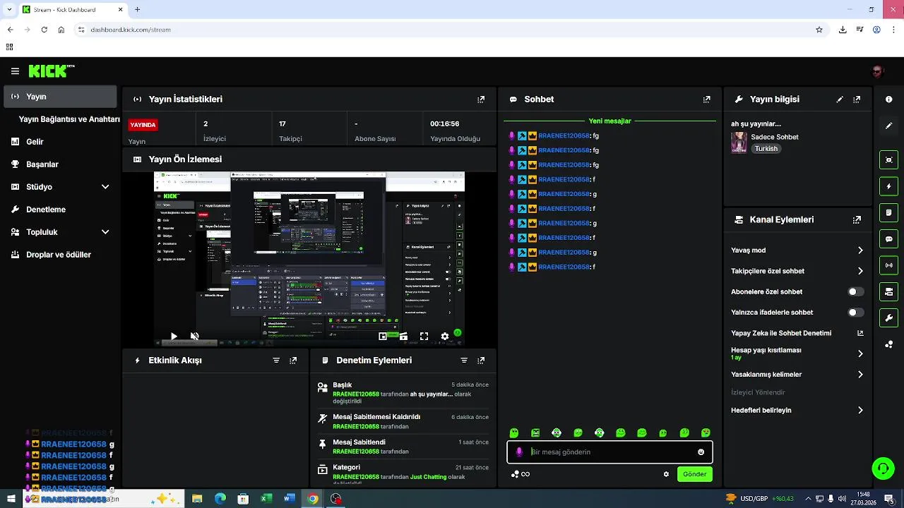This screenshot has height=508, width=904.
Task: Toggle chat bubble widget in right sidebar
Action: (x=889, y=239)
